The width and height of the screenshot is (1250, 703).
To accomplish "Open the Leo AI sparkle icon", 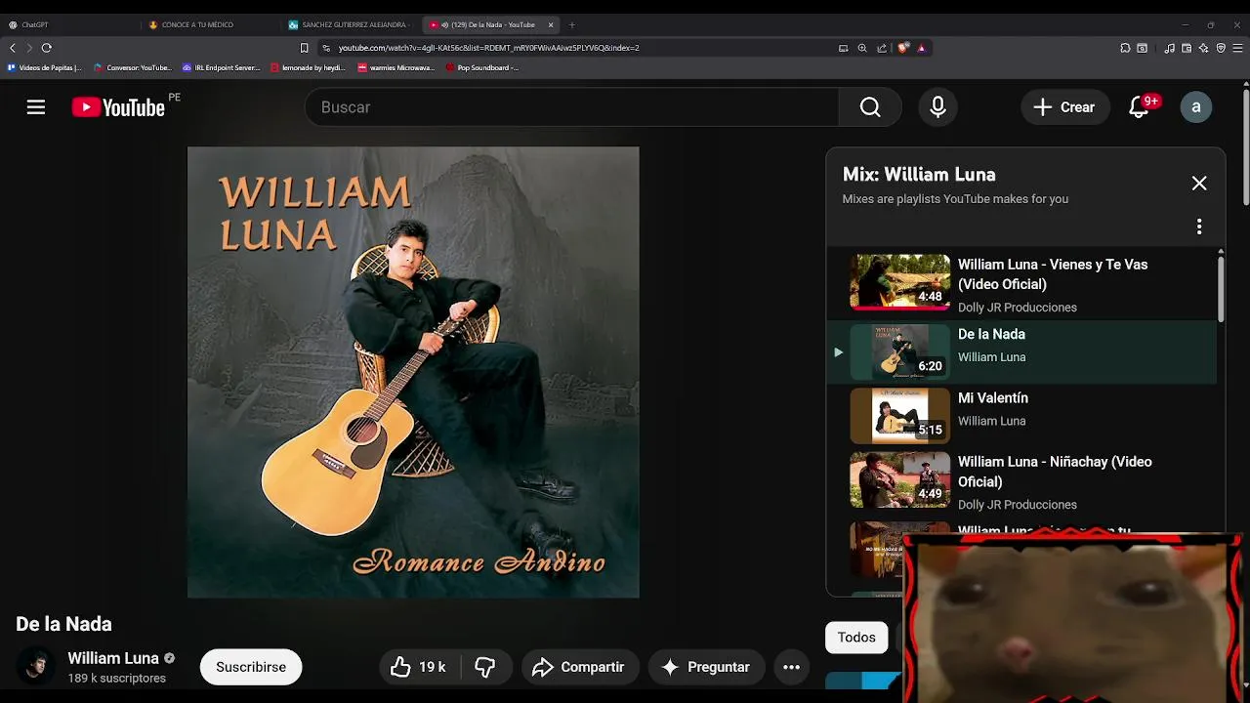I will tap(1203, 48).
